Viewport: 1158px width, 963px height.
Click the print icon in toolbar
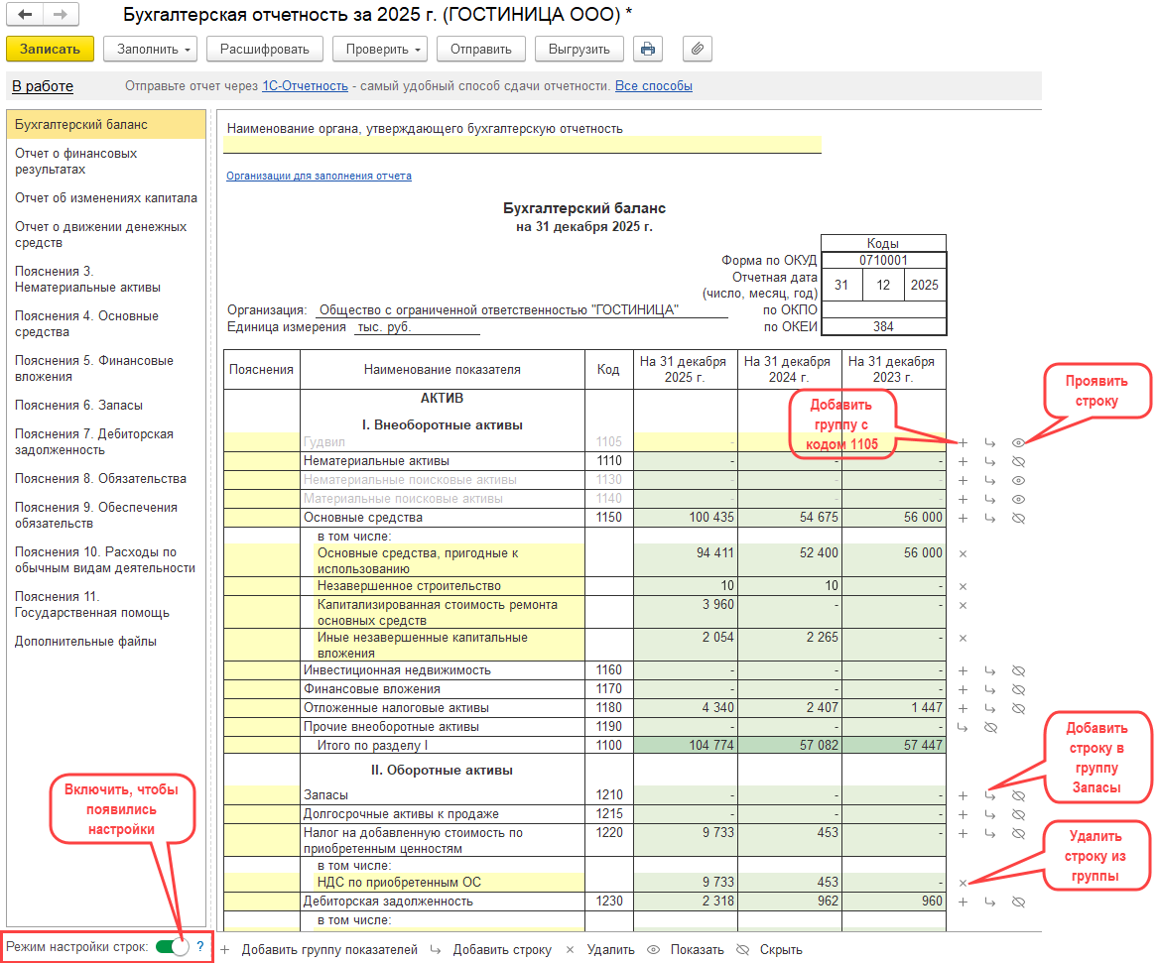[648, 49]
